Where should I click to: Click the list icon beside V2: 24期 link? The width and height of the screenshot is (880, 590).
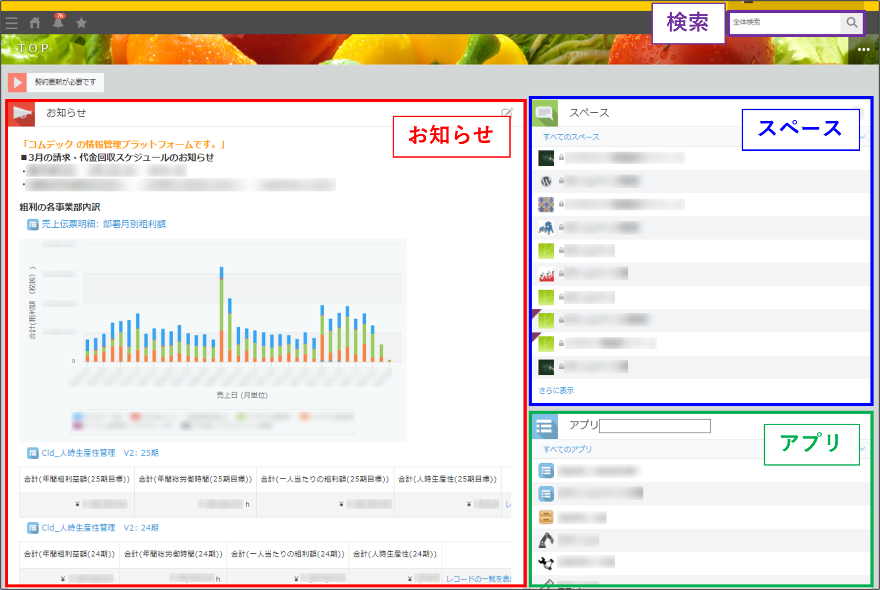[33, 528]
